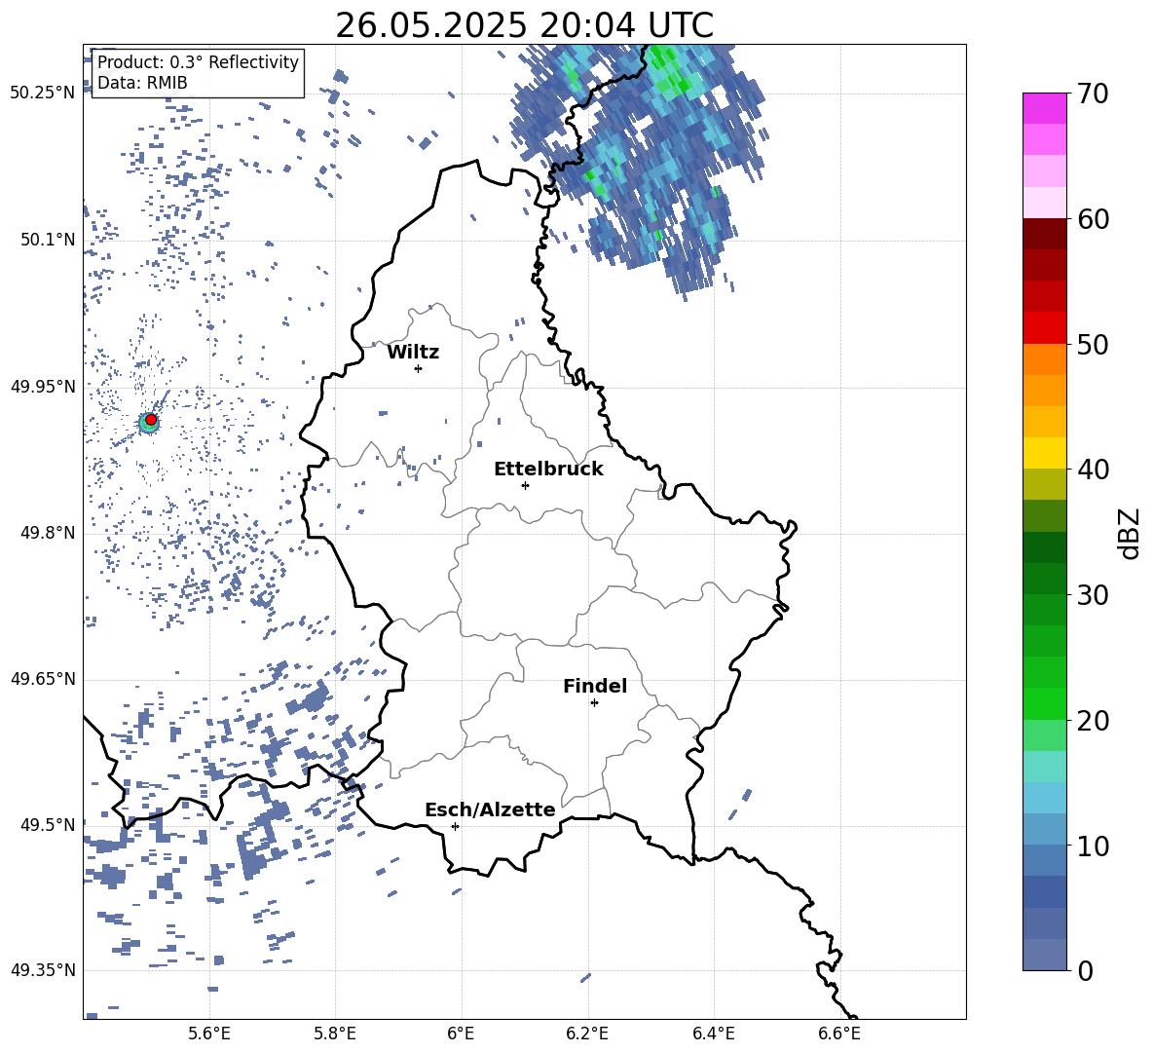Click the colorbar tick value 70
The height and width of the screenshot is (1053, 1153).
1093,94
